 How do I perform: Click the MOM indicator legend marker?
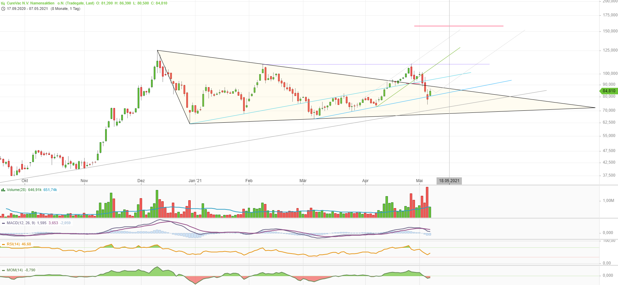point(3,270)
